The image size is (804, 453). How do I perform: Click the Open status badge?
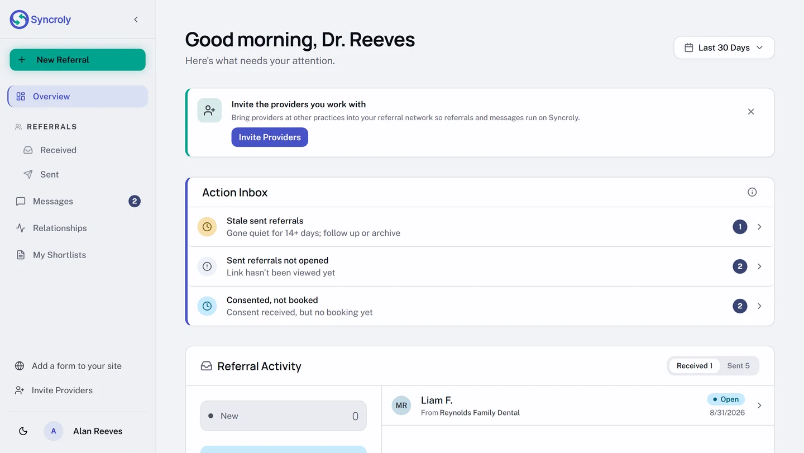[726, 399]
